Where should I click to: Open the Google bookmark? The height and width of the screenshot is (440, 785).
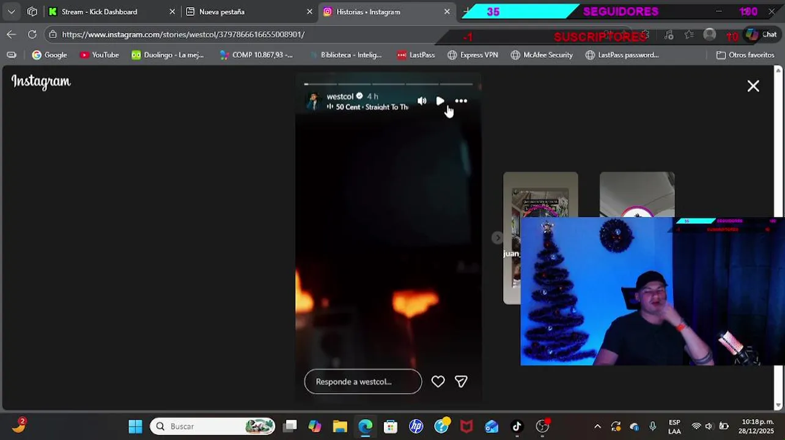pyautogui.click(x=50, y=55)
